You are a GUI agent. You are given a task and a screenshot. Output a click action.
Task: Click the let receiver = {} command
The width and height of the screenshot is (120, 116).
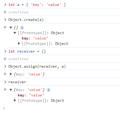click(x=27, y=52)
